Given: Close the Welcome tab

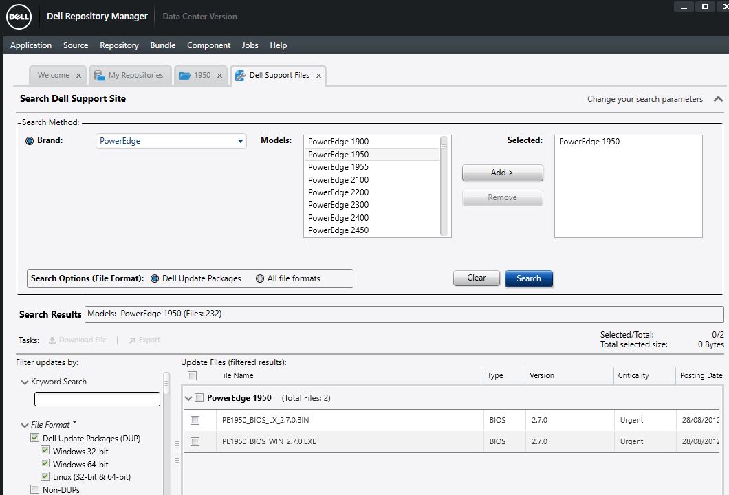Looking at the screenshot, I should 78,76.
